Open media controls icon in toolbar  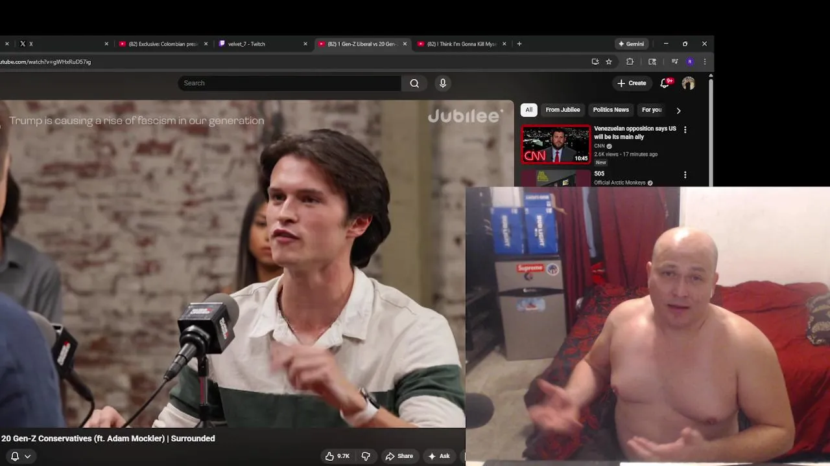tap(674, 61)
